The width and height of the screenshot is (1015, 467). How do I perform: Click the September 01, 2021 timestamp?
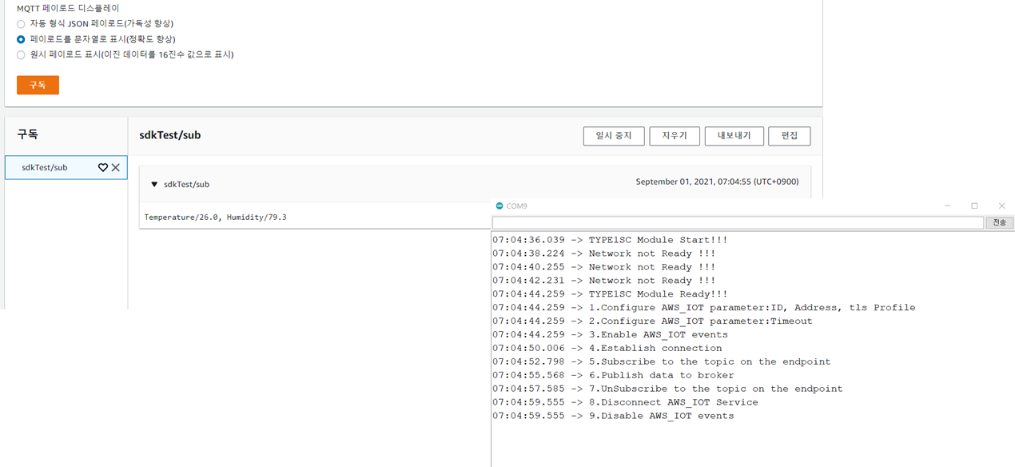(717, 182)
